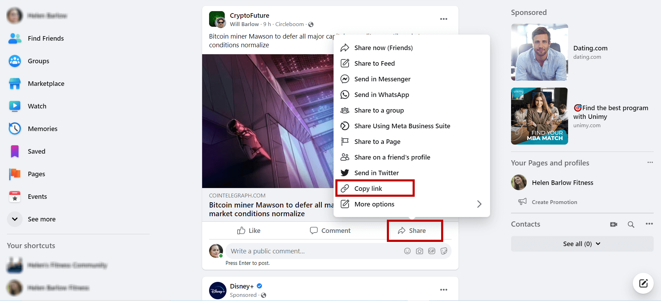Attach a photo to the comment
Viewport: 661px width, 301px height.
(x=419, y=251)
